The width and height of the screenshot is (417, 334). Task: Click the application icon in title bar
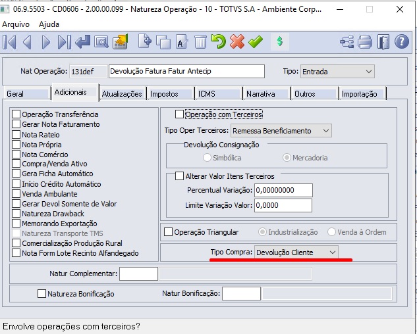[x=5, y=9]
